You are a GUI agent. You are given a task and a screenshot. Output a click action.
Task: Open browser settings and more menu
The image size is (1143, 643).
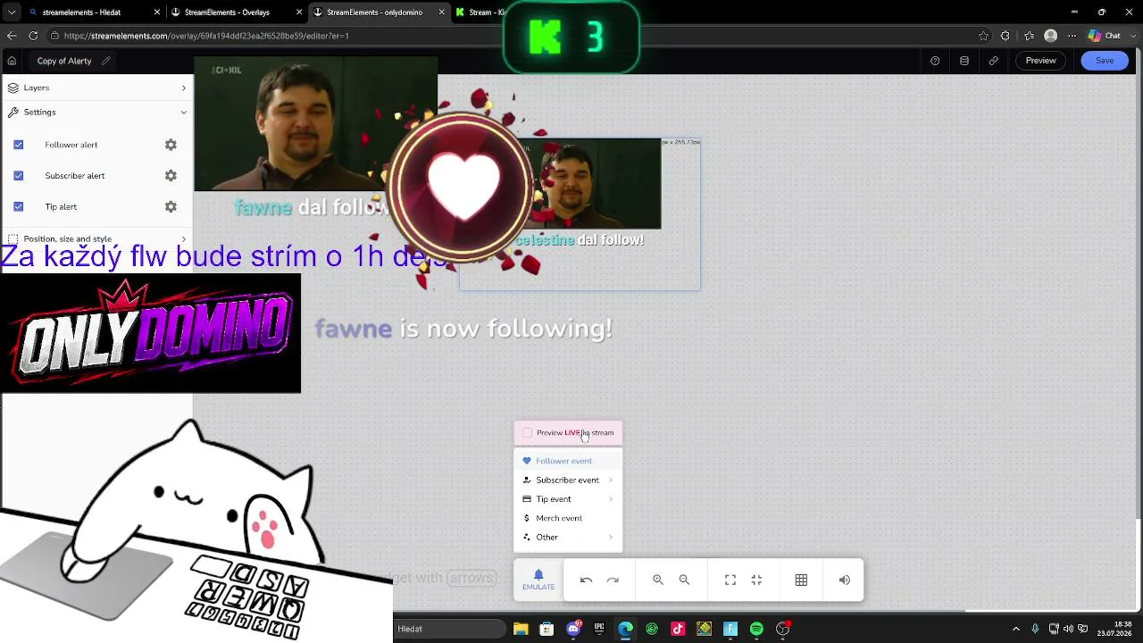tap(1073, 36)
